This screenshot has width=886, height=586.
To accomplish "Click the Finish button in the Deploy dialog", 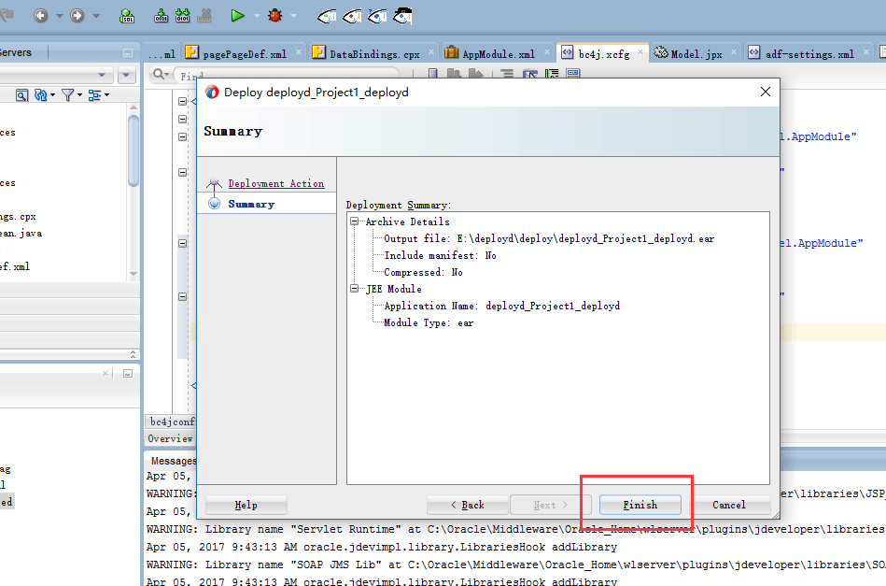I will tap(640, 505).
